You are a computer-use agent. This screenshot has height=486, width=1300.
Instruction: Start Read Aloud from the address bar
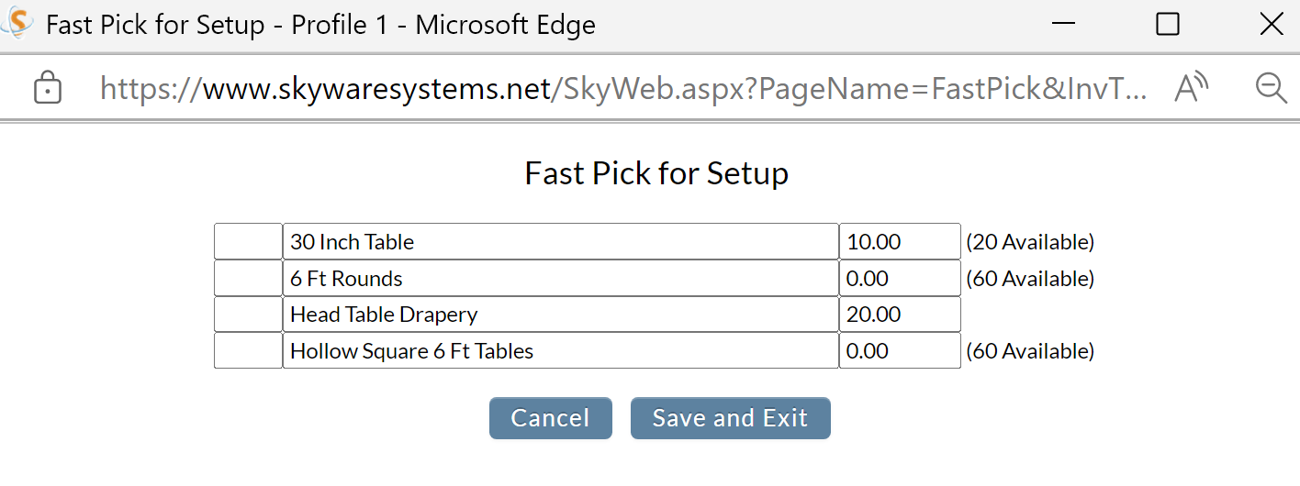point(1192,88)
